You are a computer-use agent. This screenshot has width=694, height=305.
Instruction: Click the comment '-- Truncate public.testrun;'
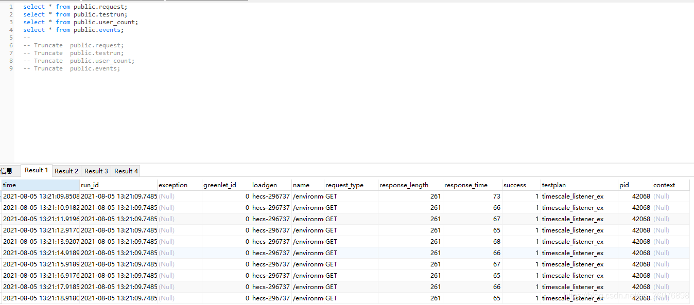pos(74,53)
